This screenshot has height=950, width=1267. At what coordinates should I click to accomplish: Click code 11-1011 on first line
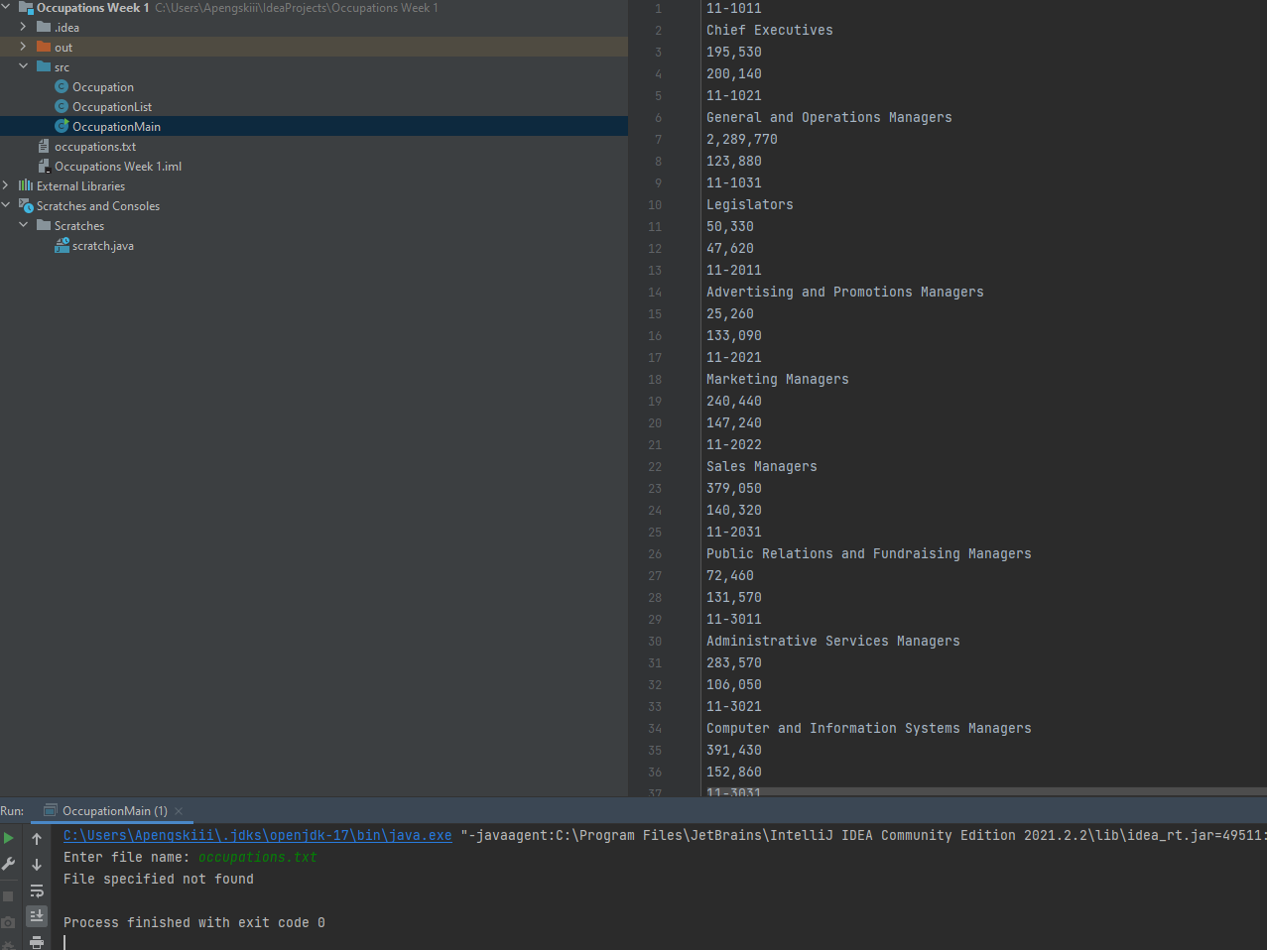click(x=734, y=8)
